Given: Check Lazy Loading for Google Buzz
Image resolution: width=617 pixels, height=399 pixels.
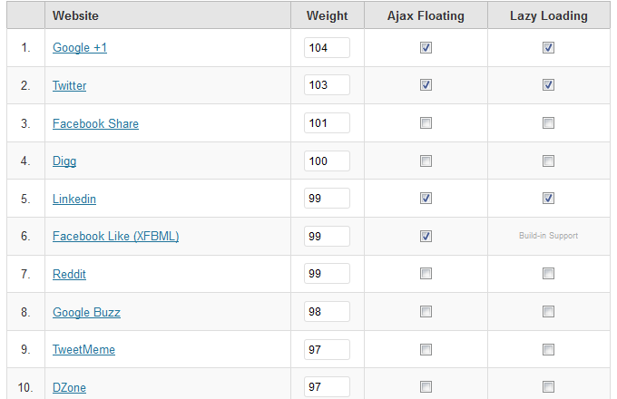Looking at the screenshot, I should [549, 312].
